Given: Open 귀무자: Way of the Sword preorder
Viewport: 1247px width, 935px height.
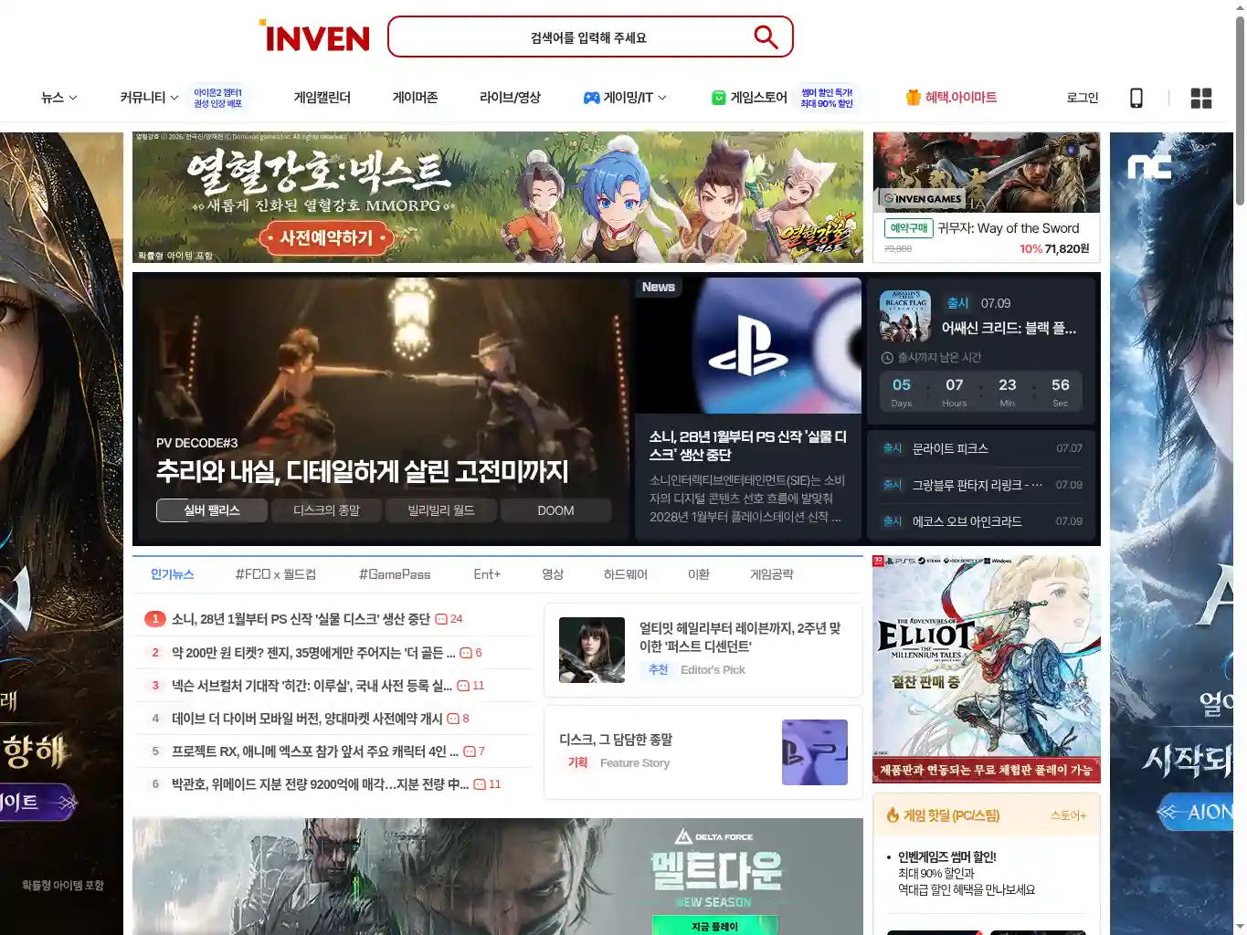Looking at the screenshot, I should 1009,228.
